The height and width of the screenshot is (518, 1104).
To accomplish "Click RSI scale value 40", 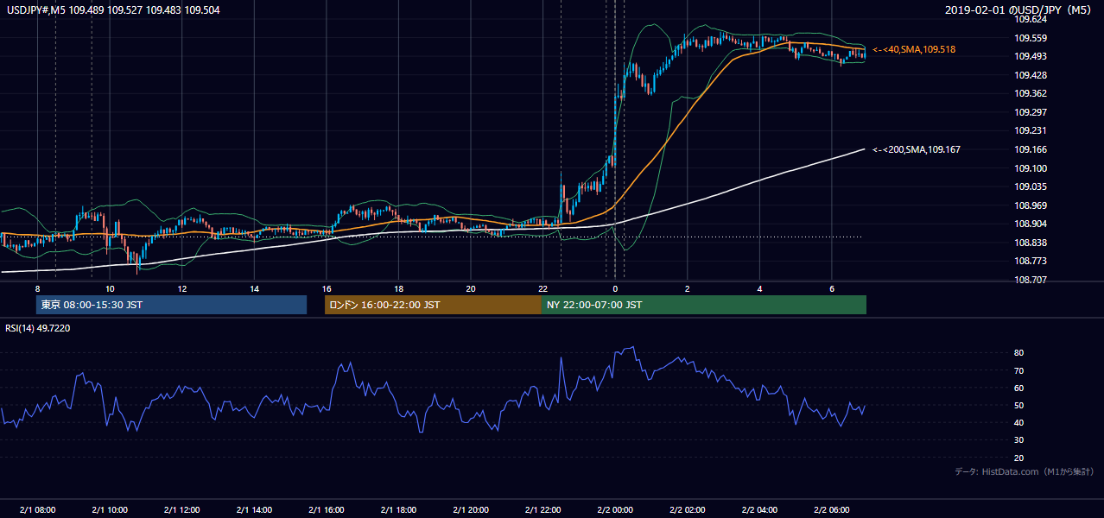I will click(x=1018, y=422).
